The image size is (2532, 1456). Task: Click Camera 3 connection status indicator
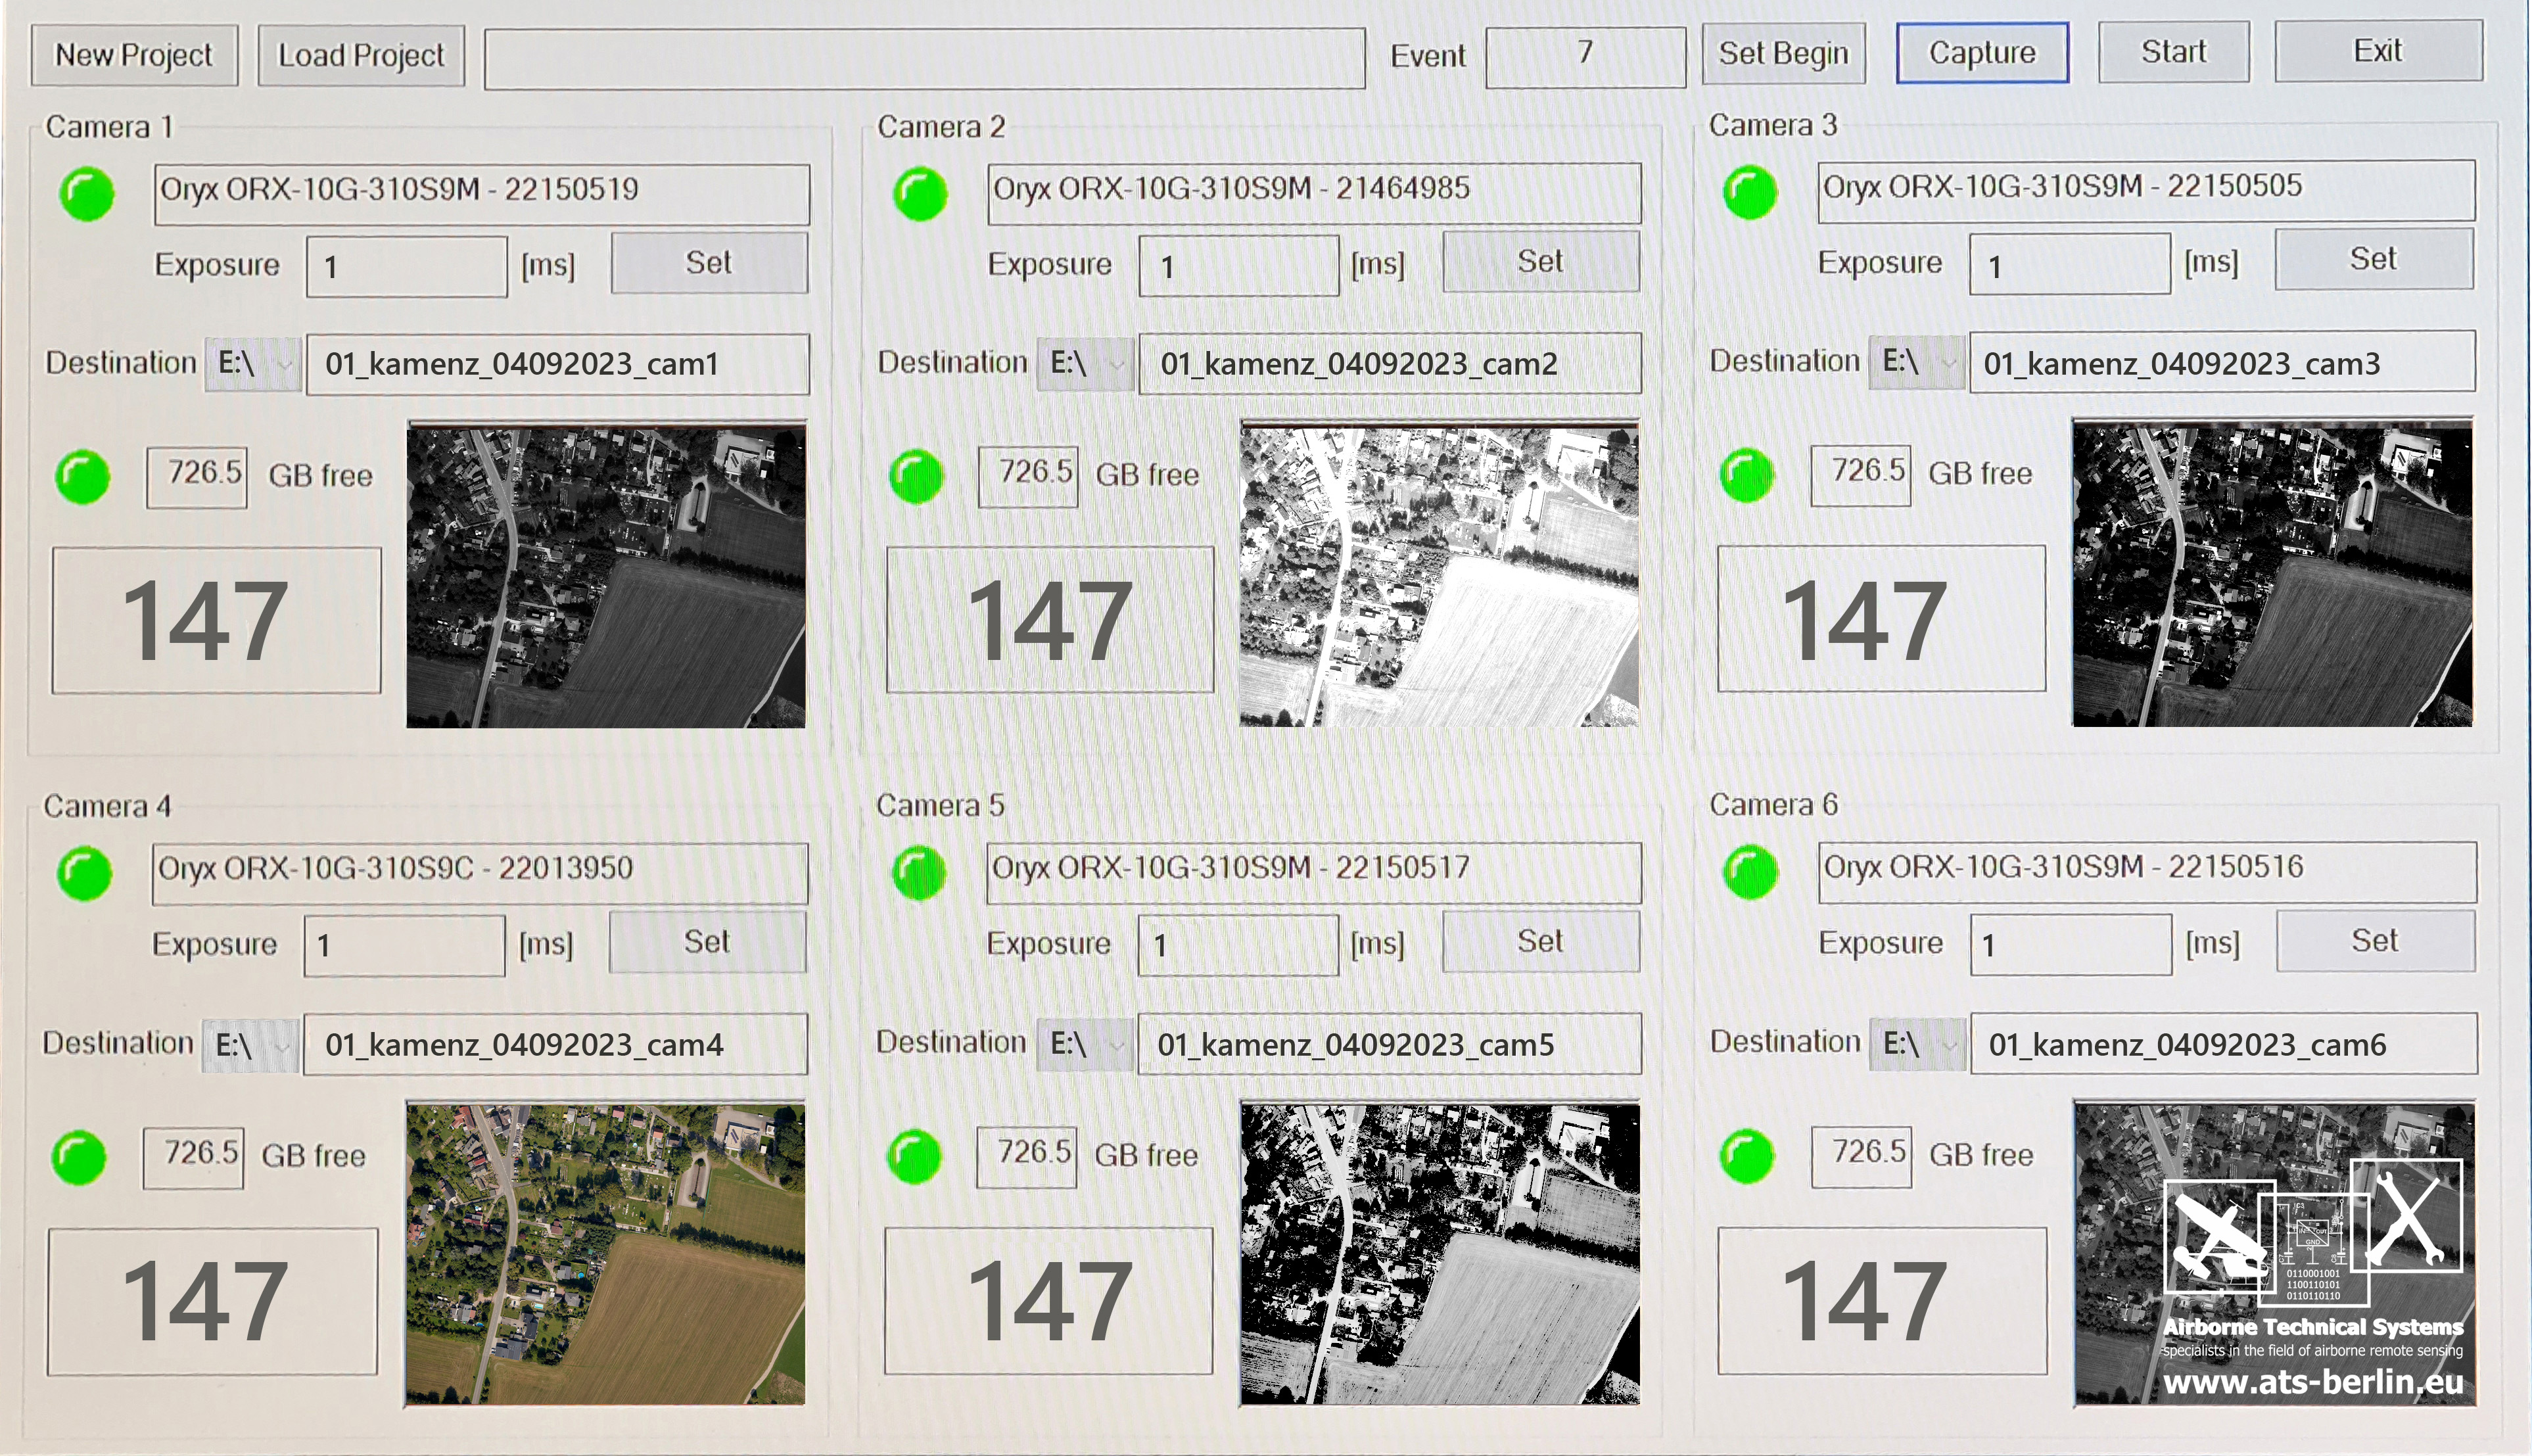coord(1750,192)
